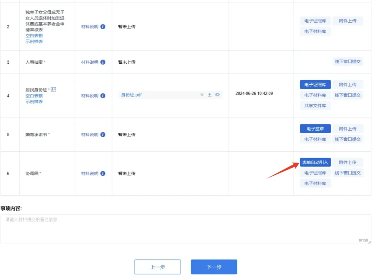Remove the uploaded 身份证.pdf file
The height and width of the screenshot is (275, 375).
click(202, 95)
